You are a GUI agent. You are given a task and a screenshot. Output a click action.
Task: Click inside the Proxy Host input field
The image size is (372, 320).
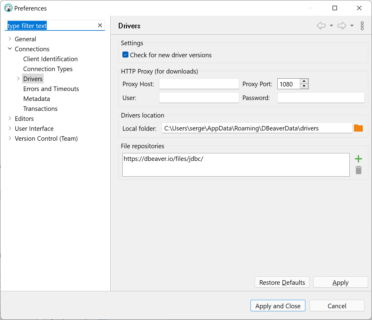tap(199, 84)
